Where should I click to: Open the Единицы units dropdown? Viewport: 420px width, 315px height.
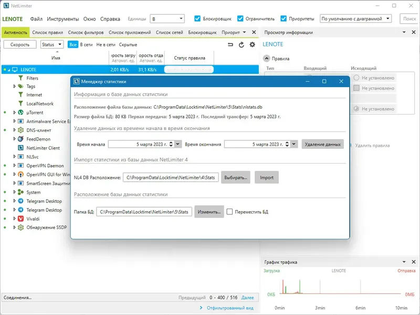167,19
